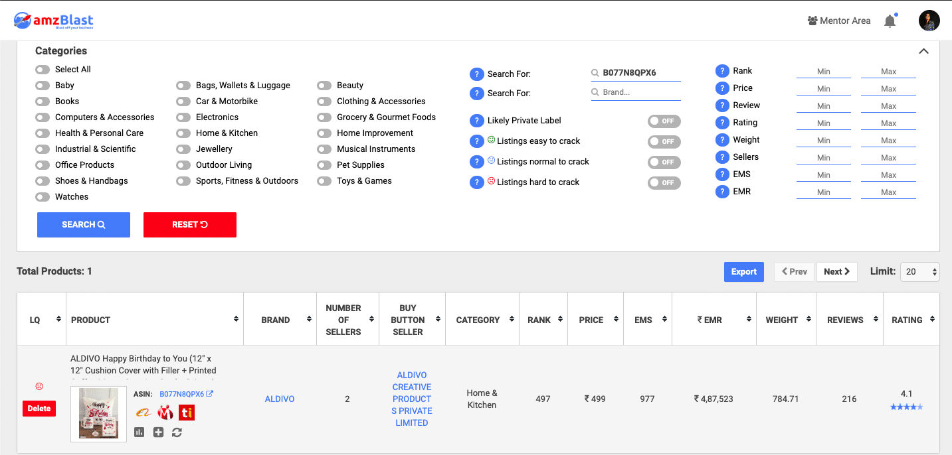Screen dimensions: 952x455
Task: Sort by the WEIGHT column header
Action: [787, 320]
